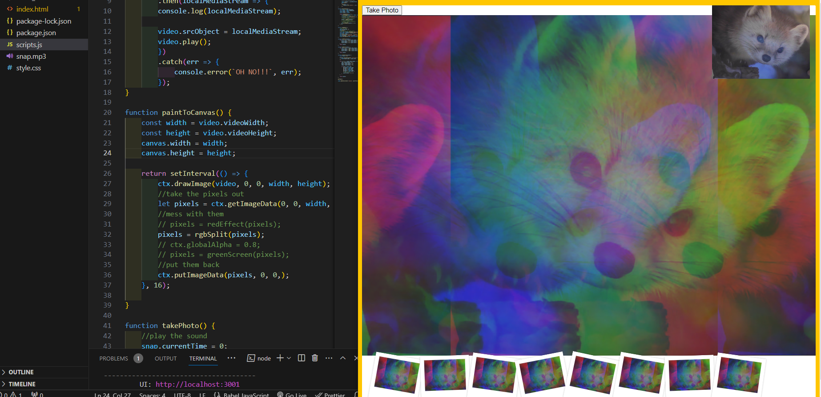Viewport: 821px width, 397px height.
Task: Click the Go Live broadcast icon
Action: [280, 394]
